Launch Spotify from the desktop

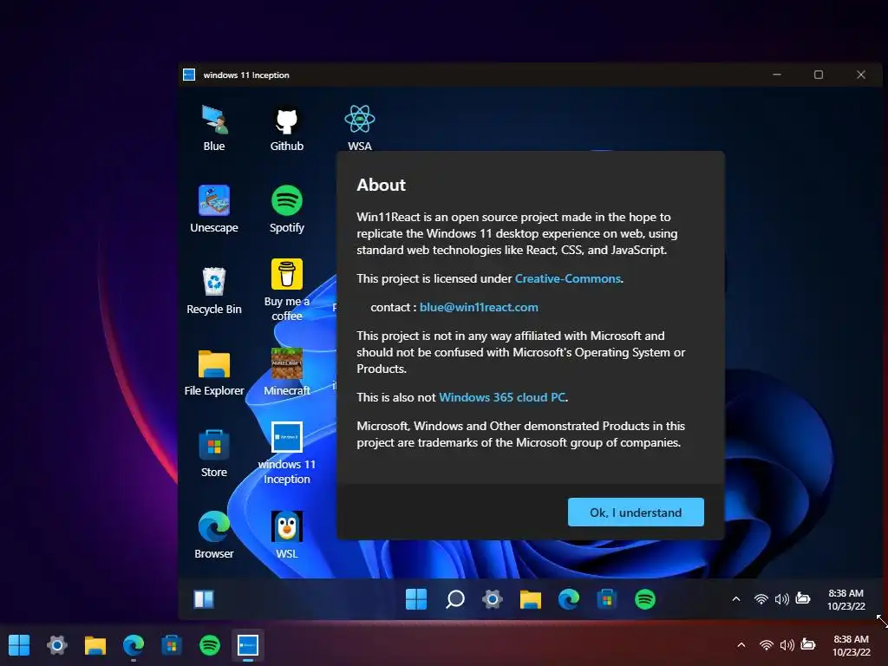286,209
